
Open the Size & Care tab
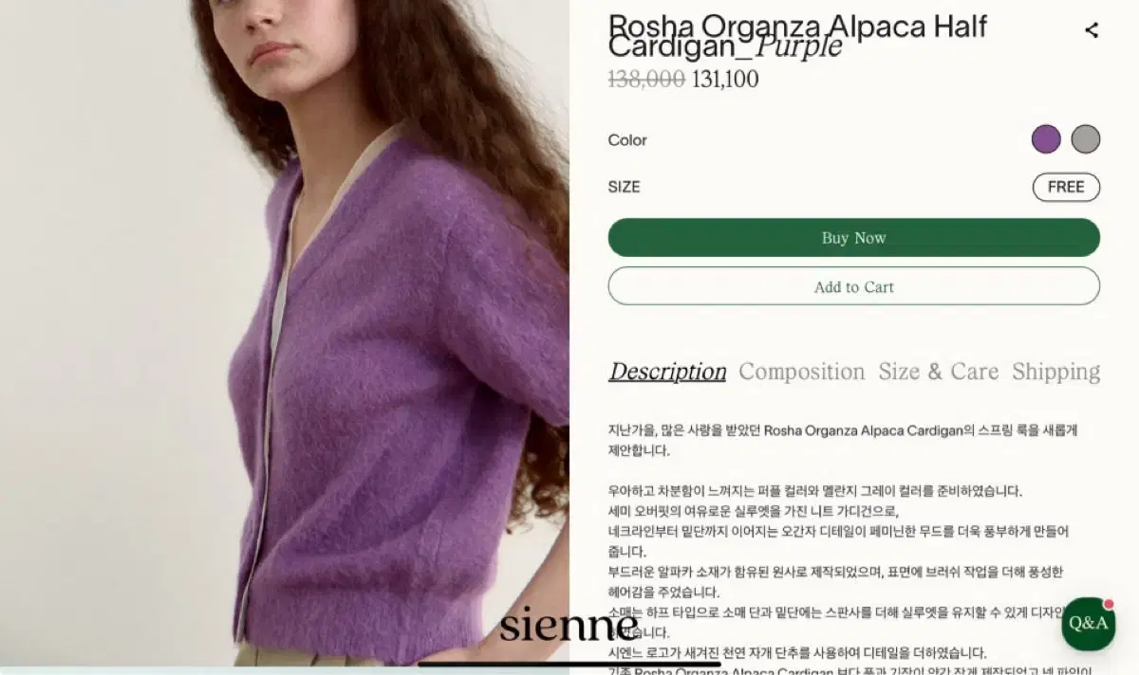coord(939,372)
